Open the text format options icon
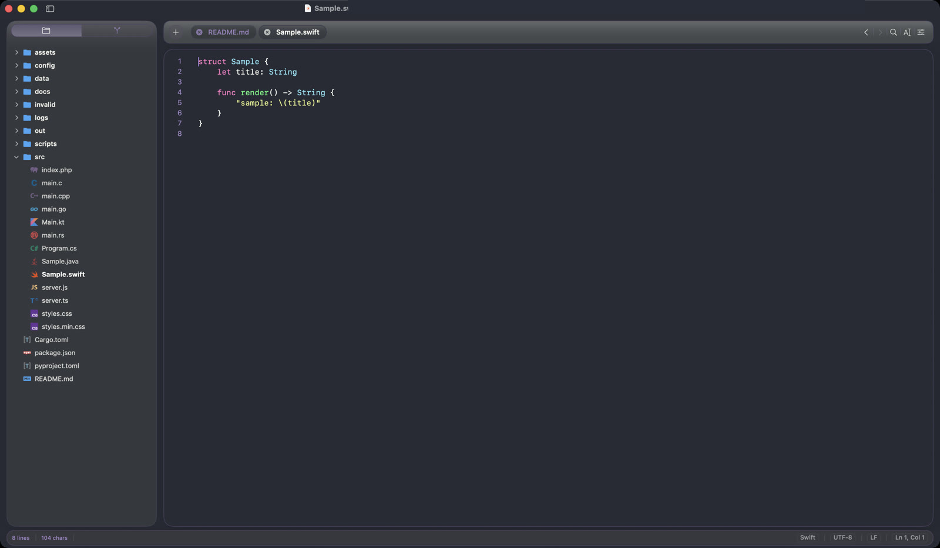Screen dimensions: 940x548 coord(907,32)
